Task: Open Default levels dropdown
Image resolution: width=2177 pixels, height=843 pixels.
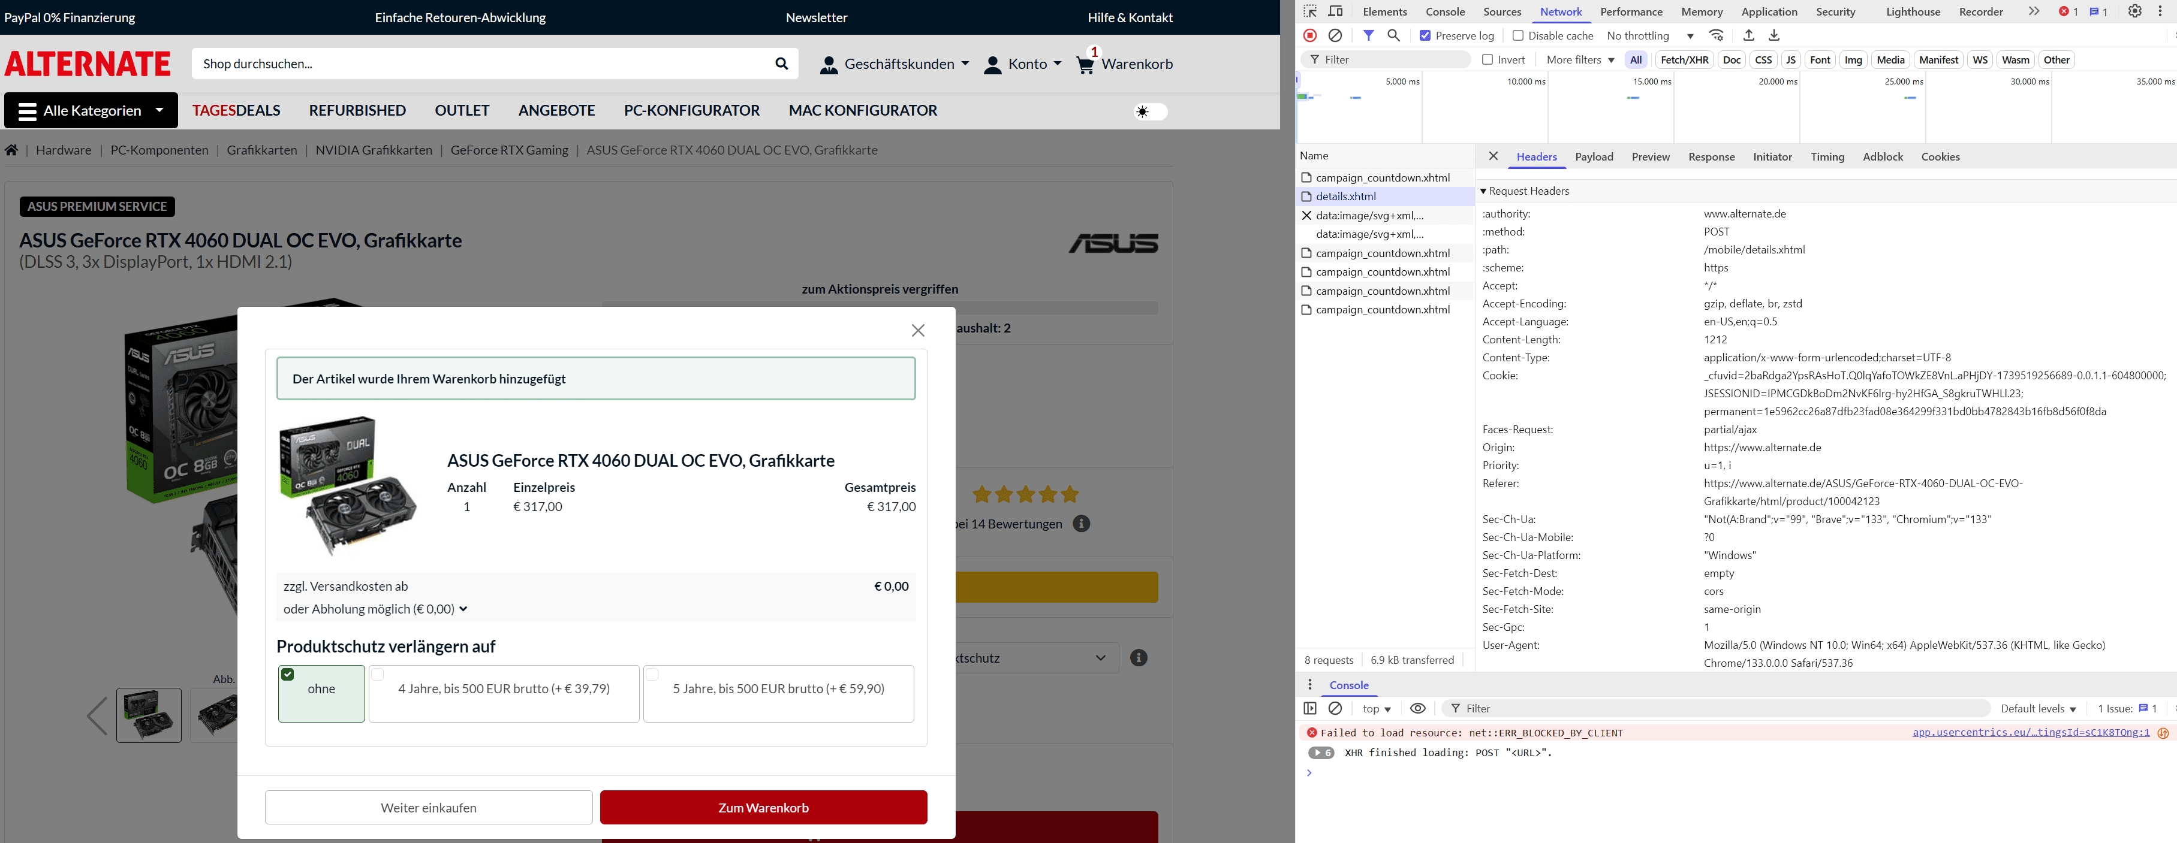Action: coord(2037,709)
